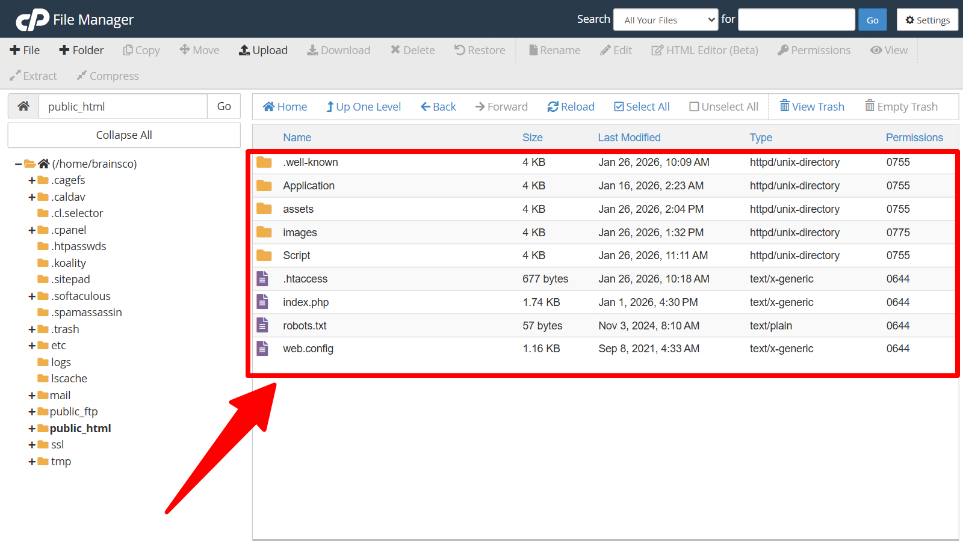Viewport: 963px width, 541px height.
Task: Click the .well-known folder icon
Action: point(264,162)
